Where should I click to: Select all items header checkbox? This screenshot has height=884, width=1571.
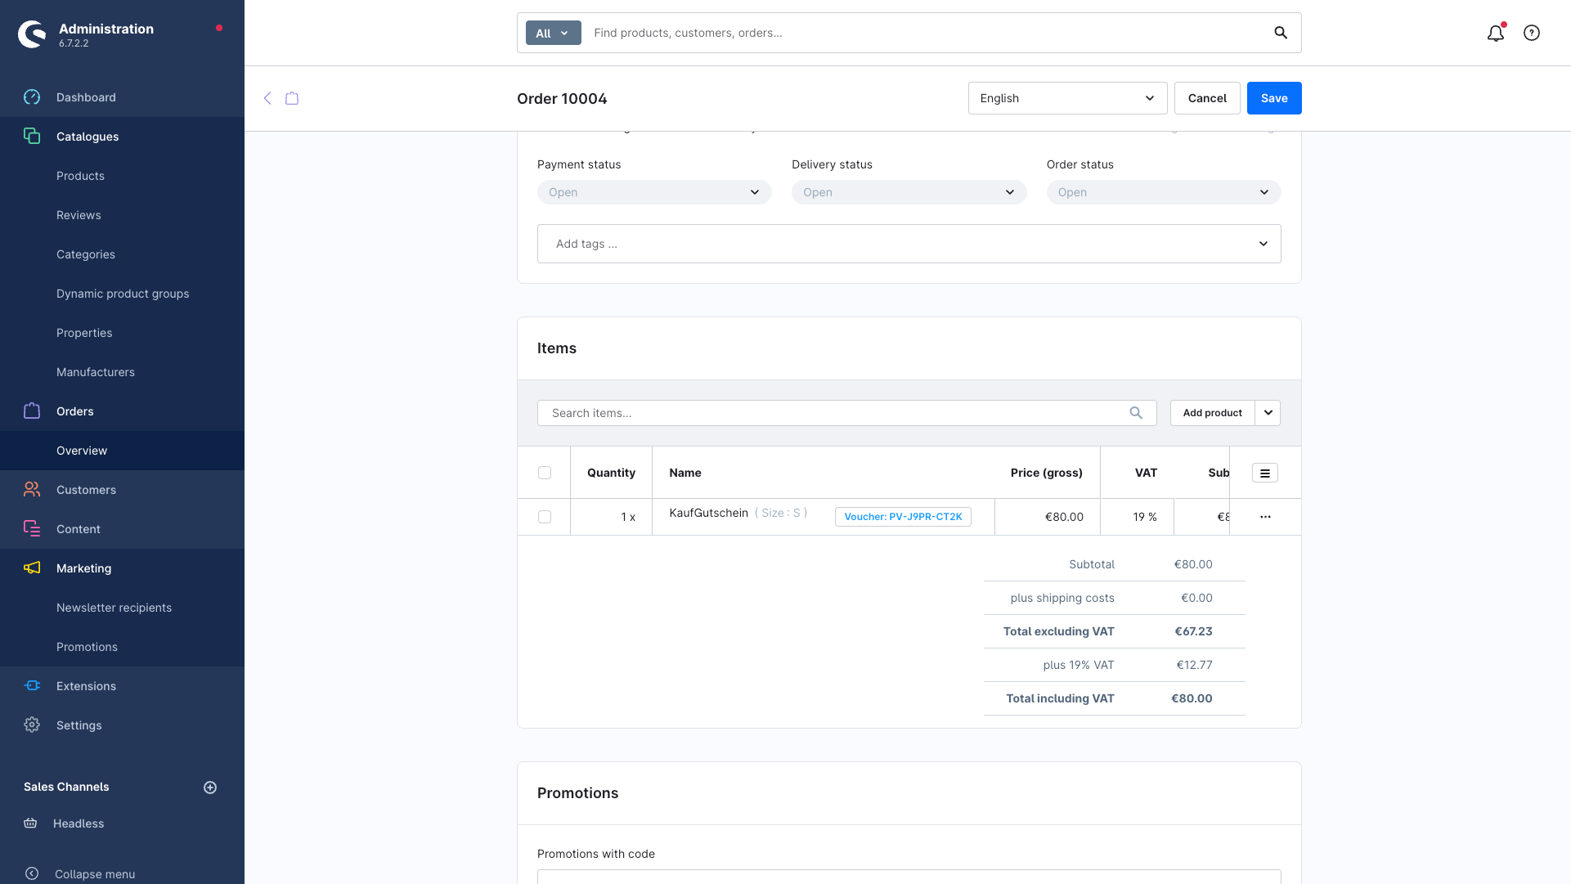click(x=545, y=473)
